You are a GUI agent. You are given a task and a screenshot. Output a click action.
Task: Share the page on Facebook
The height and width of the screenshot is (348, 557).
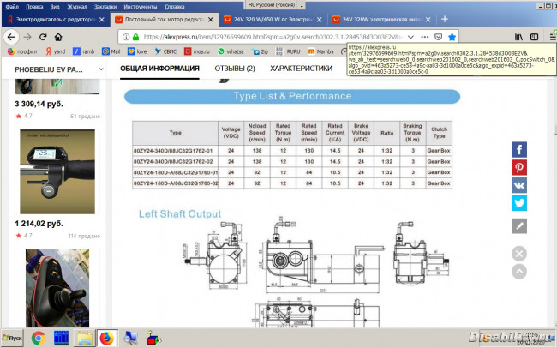point(519,149)
